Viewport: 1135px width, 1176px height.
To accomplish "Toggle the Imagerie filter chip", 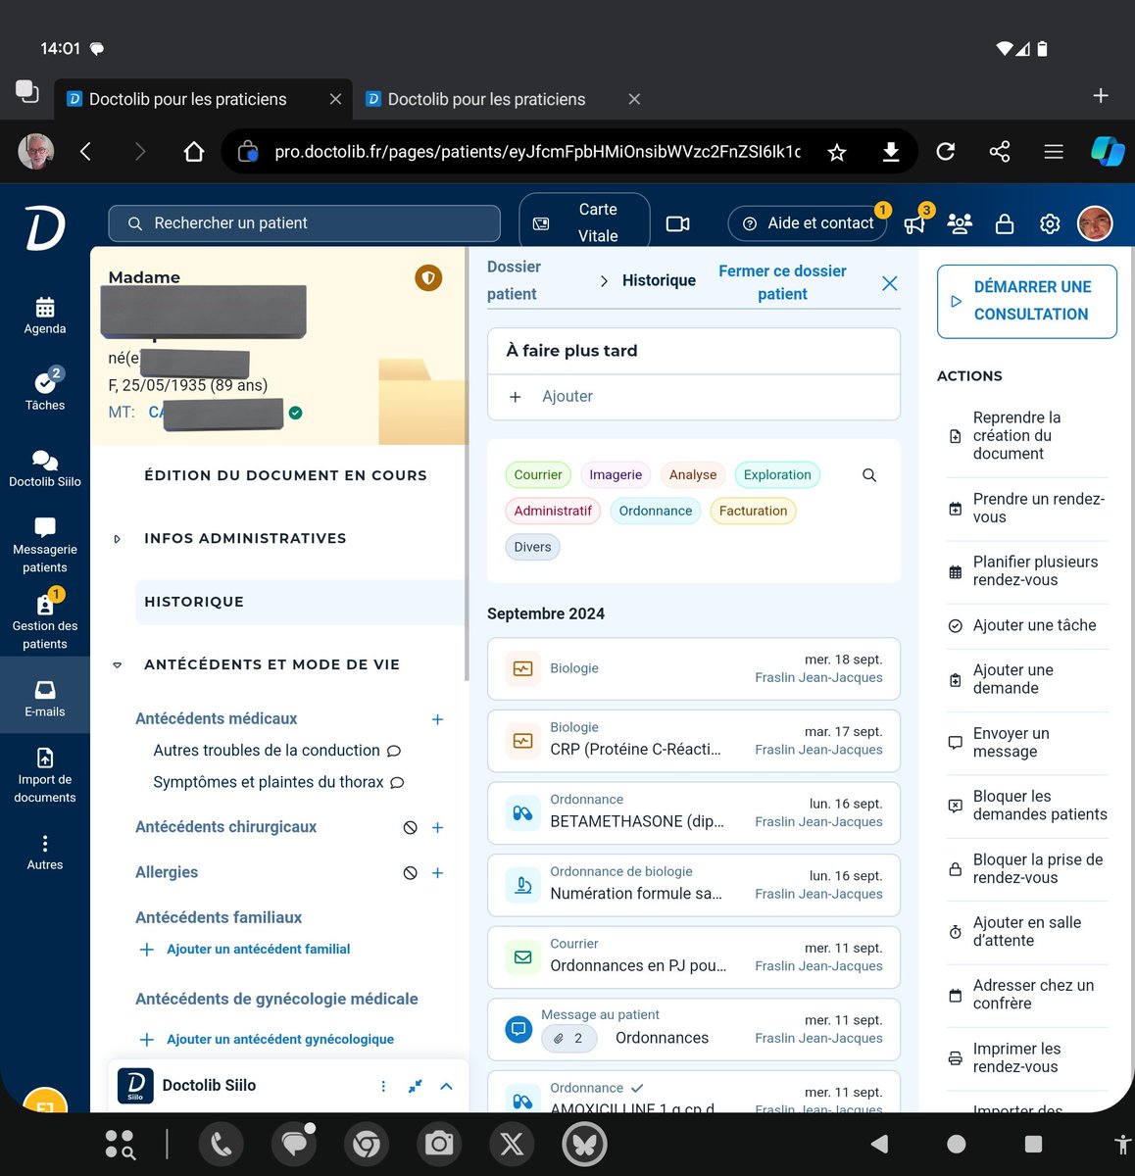I will 616,475.
